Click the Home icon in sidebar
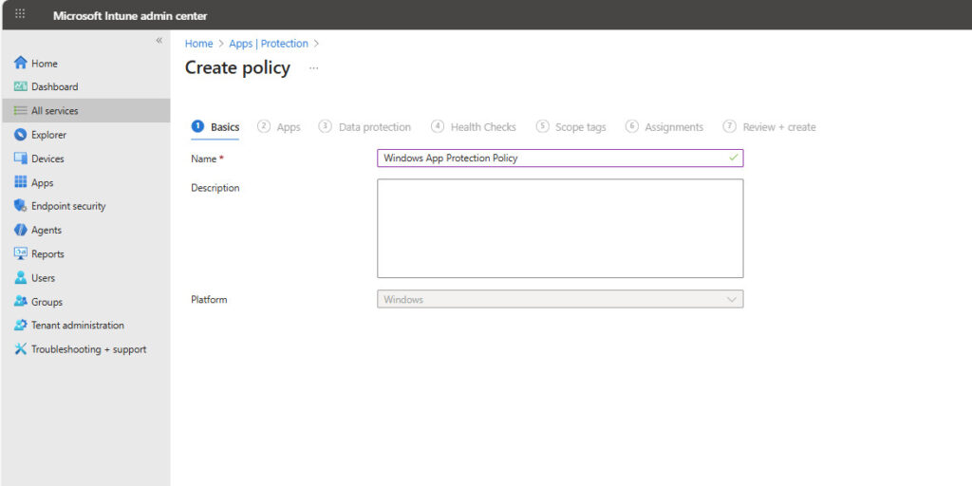The height and width of the screenshot is (486, 972). [x=21, y=64]
